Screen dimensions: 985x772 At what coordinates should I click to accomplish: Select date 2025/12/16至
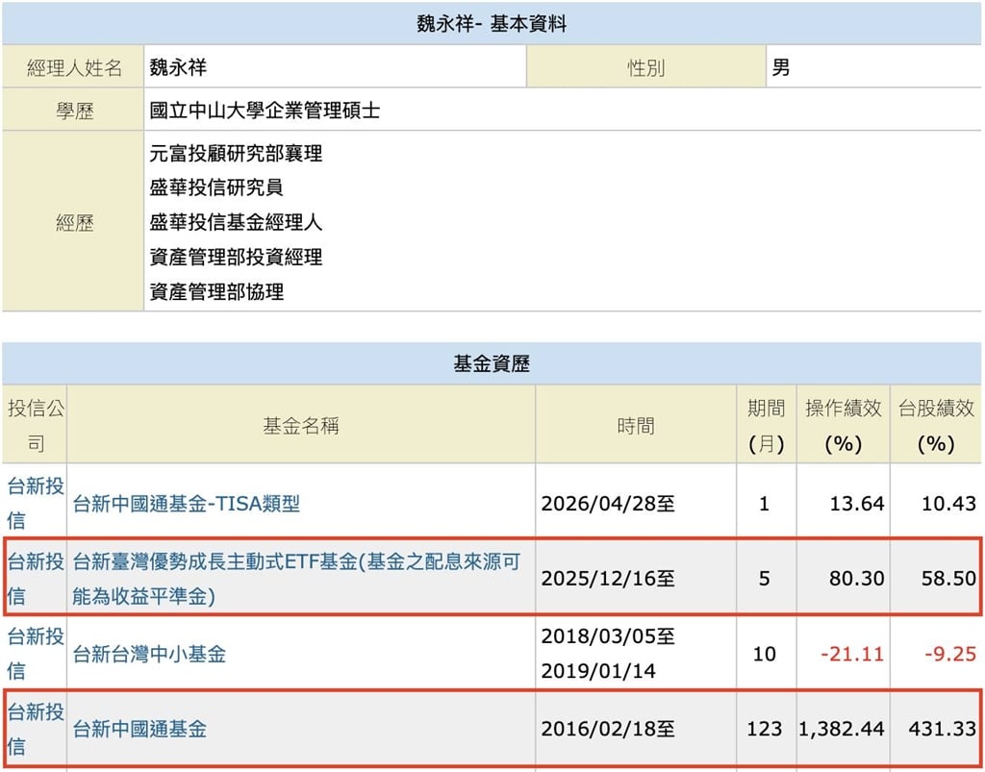coord(608,578)
